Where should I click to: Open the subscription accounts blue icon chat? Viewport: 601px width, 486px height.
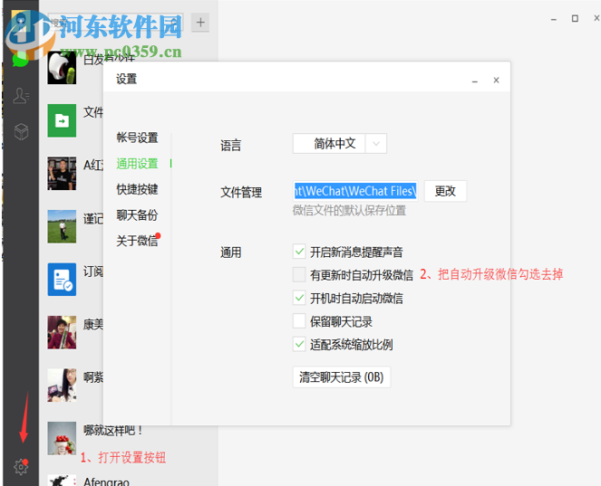point(62,280)
